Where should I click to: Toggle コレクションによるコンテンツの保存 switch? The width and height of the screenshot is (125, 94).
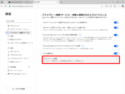pyautogui.click(x=116, y=46)
